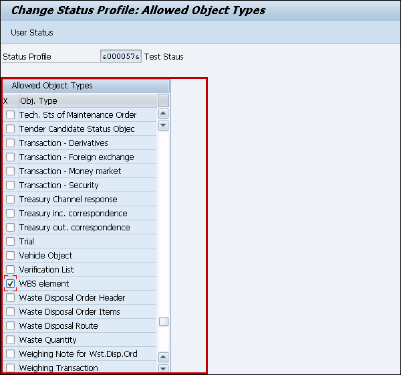The height and width of the screenshot is (375, 401).
Task: Click the Status Profile input field
Action: click(x=120, y=57)
